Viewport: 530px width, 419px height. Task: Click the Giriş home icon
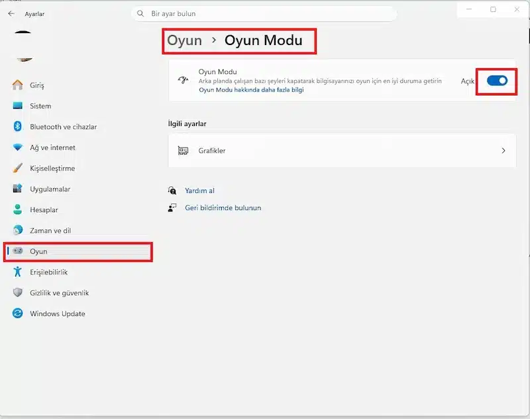(18, 85)
